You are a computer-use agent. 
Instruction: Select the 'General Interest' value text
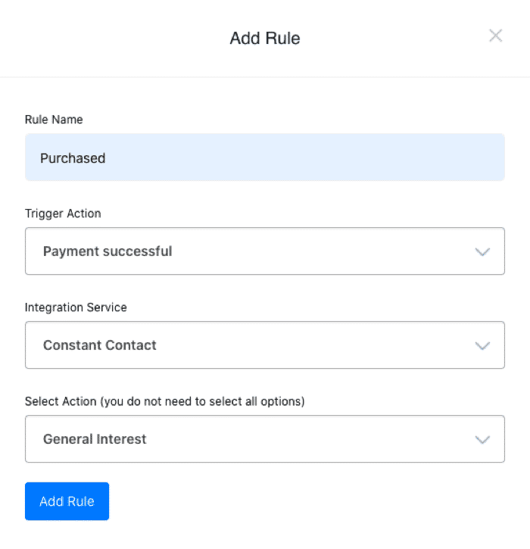95,439
